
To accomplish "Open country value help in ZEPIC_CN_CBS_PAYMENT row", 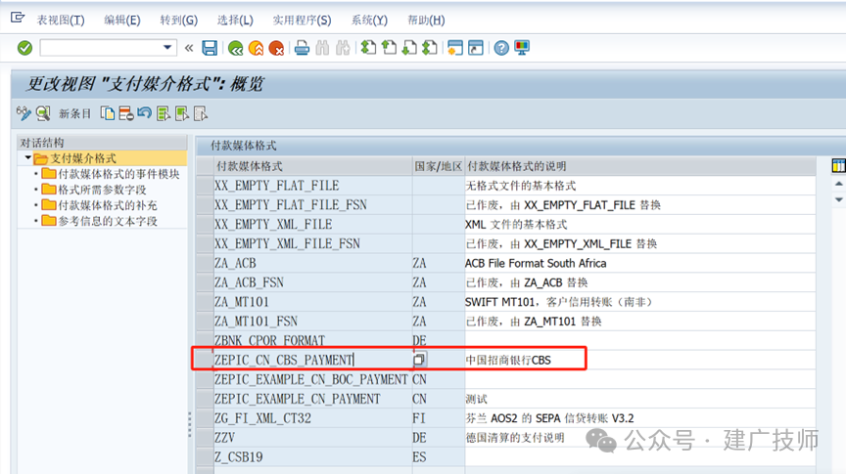I will pos(419,359).
